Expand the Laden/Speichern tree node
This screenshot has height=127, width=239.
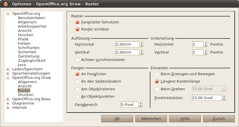8,69
